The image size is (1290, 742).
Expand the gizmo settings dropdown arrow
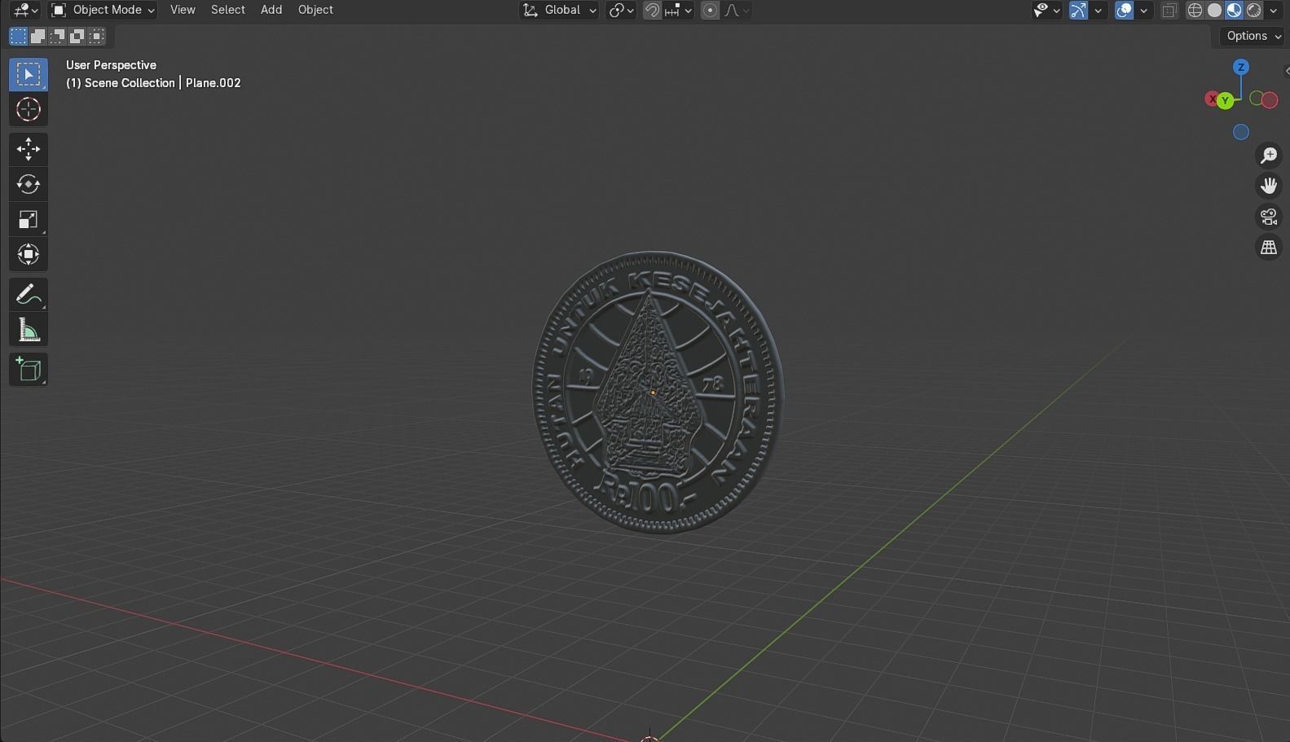[x=1098, y=10]
